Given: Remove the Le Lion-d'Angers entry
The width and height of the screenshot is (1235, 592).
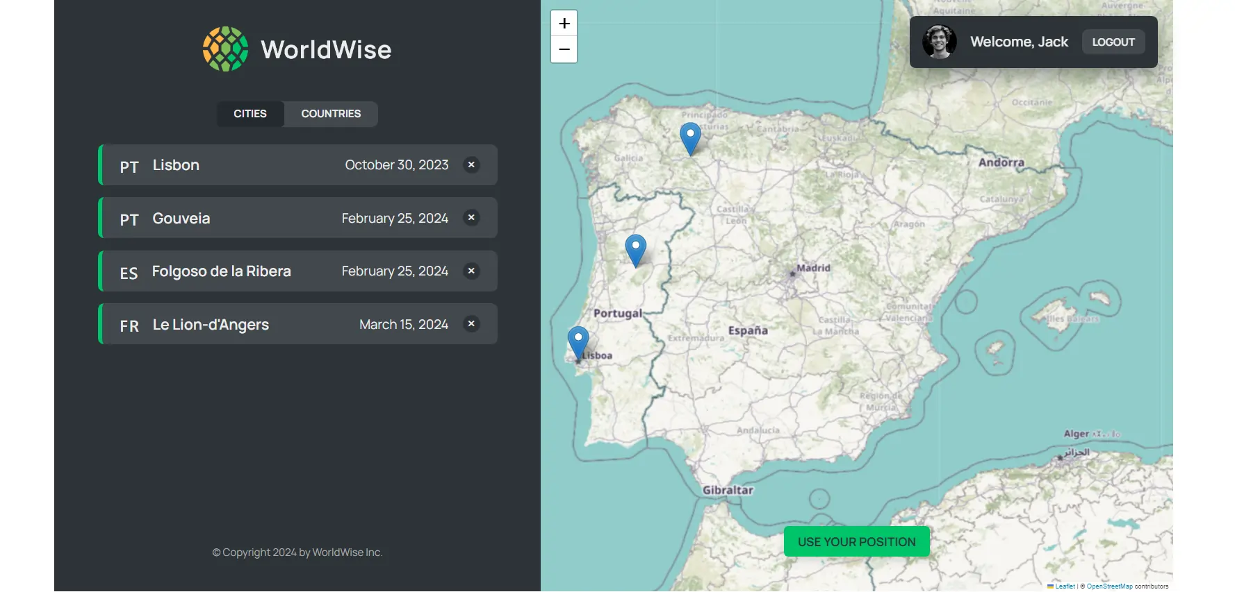Looking at the screenshot, I should click(x=471, y=324).
